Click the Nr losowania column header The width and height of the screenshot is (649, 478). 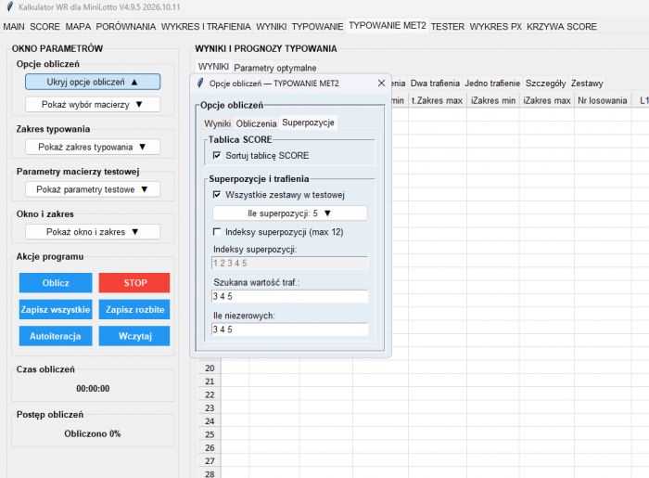tap(603, 100)
